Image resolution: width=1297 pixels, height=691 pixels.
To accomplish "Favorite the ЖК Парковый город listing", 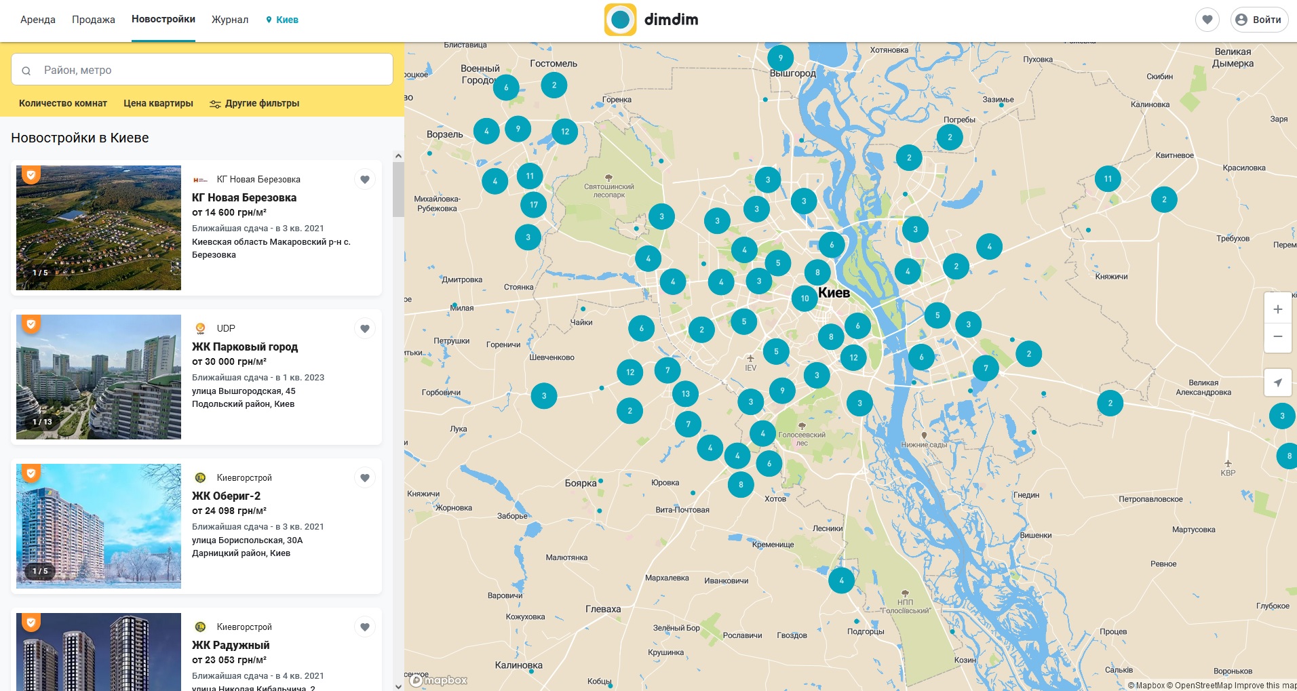I will coord(365,328).
